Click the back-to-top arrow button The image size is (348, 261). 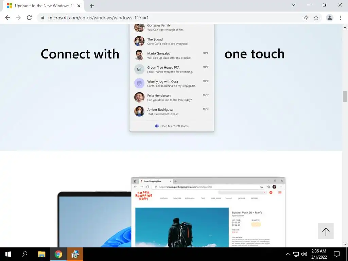pos(326,231)
